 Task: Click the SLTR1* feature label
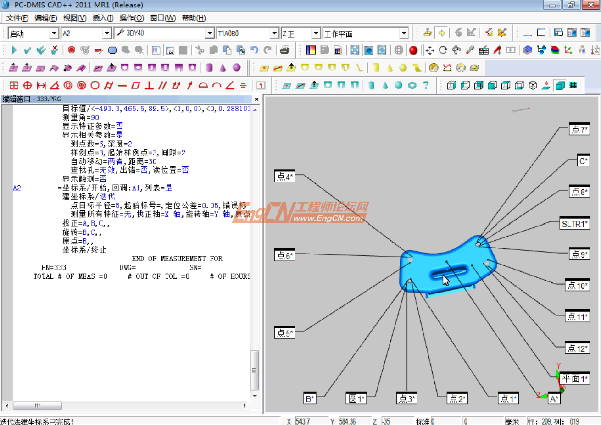pyautogui.click(x=574, y=224)
